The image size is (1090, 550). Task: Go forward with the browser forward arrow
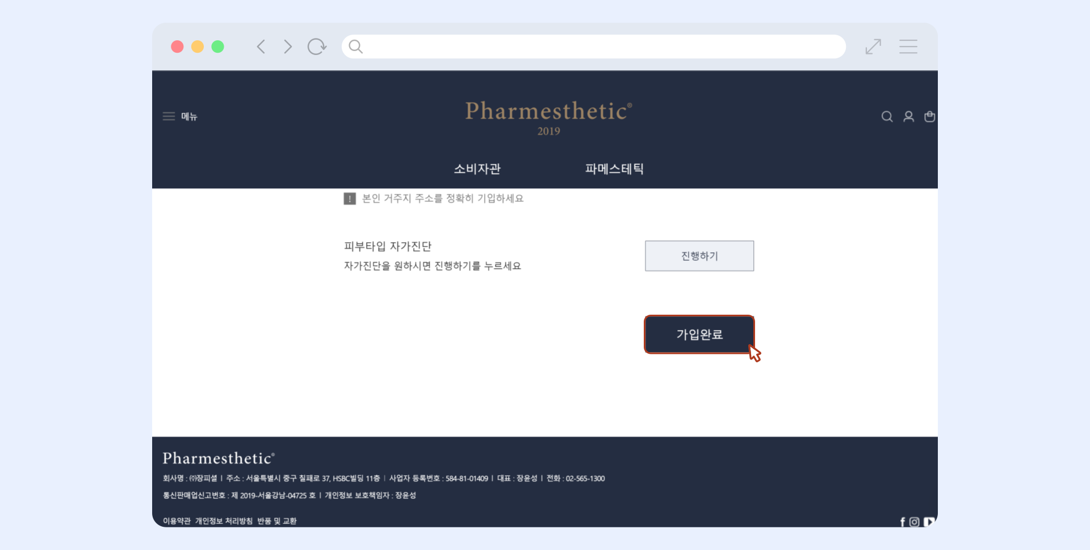click(x=288, y=46)
